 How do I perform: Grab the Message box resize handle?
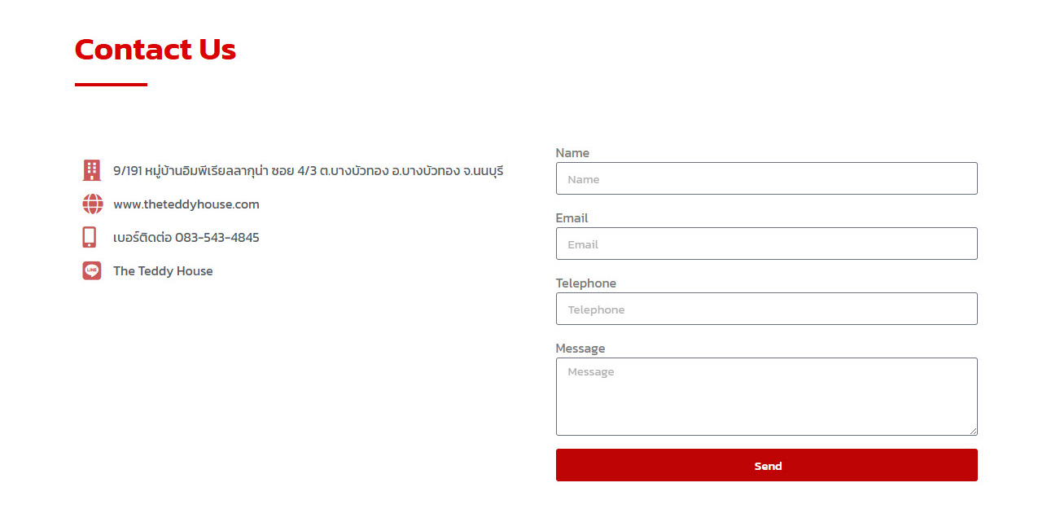coord(973,431)
